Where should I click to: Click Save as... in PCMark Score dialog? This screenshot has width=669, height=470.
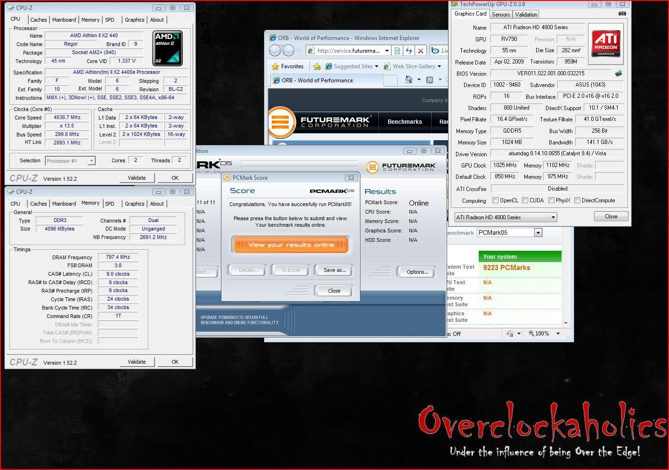[334, 270]
